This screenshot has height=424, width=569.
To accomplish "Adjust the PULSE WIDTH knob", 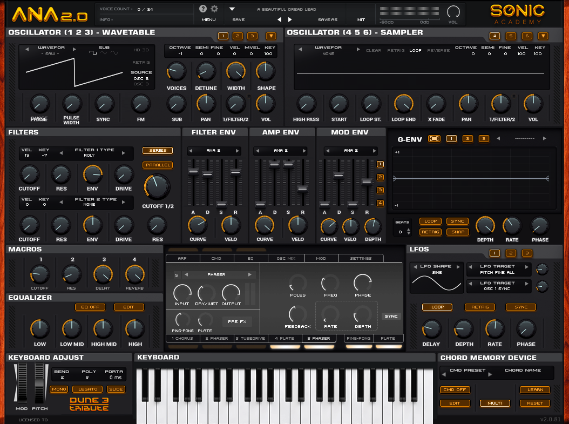I will (x=72, y=104).
